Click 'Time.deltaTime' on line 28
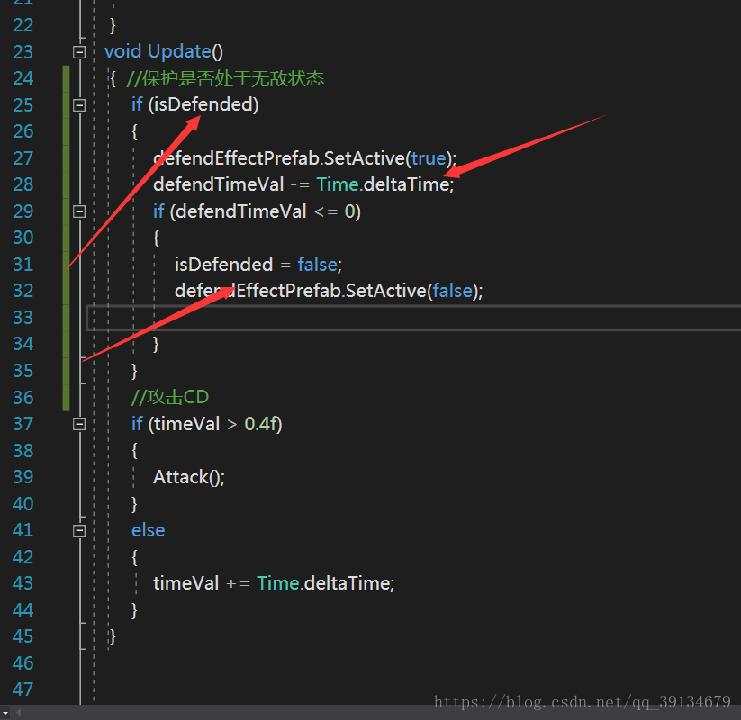Viewport: 741px width, 720px height. coord(384,184)
